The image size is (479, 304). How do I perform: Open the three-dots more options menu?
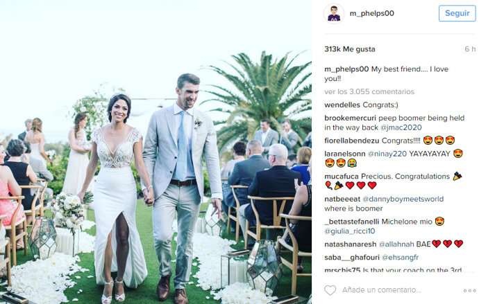(469, 291)
